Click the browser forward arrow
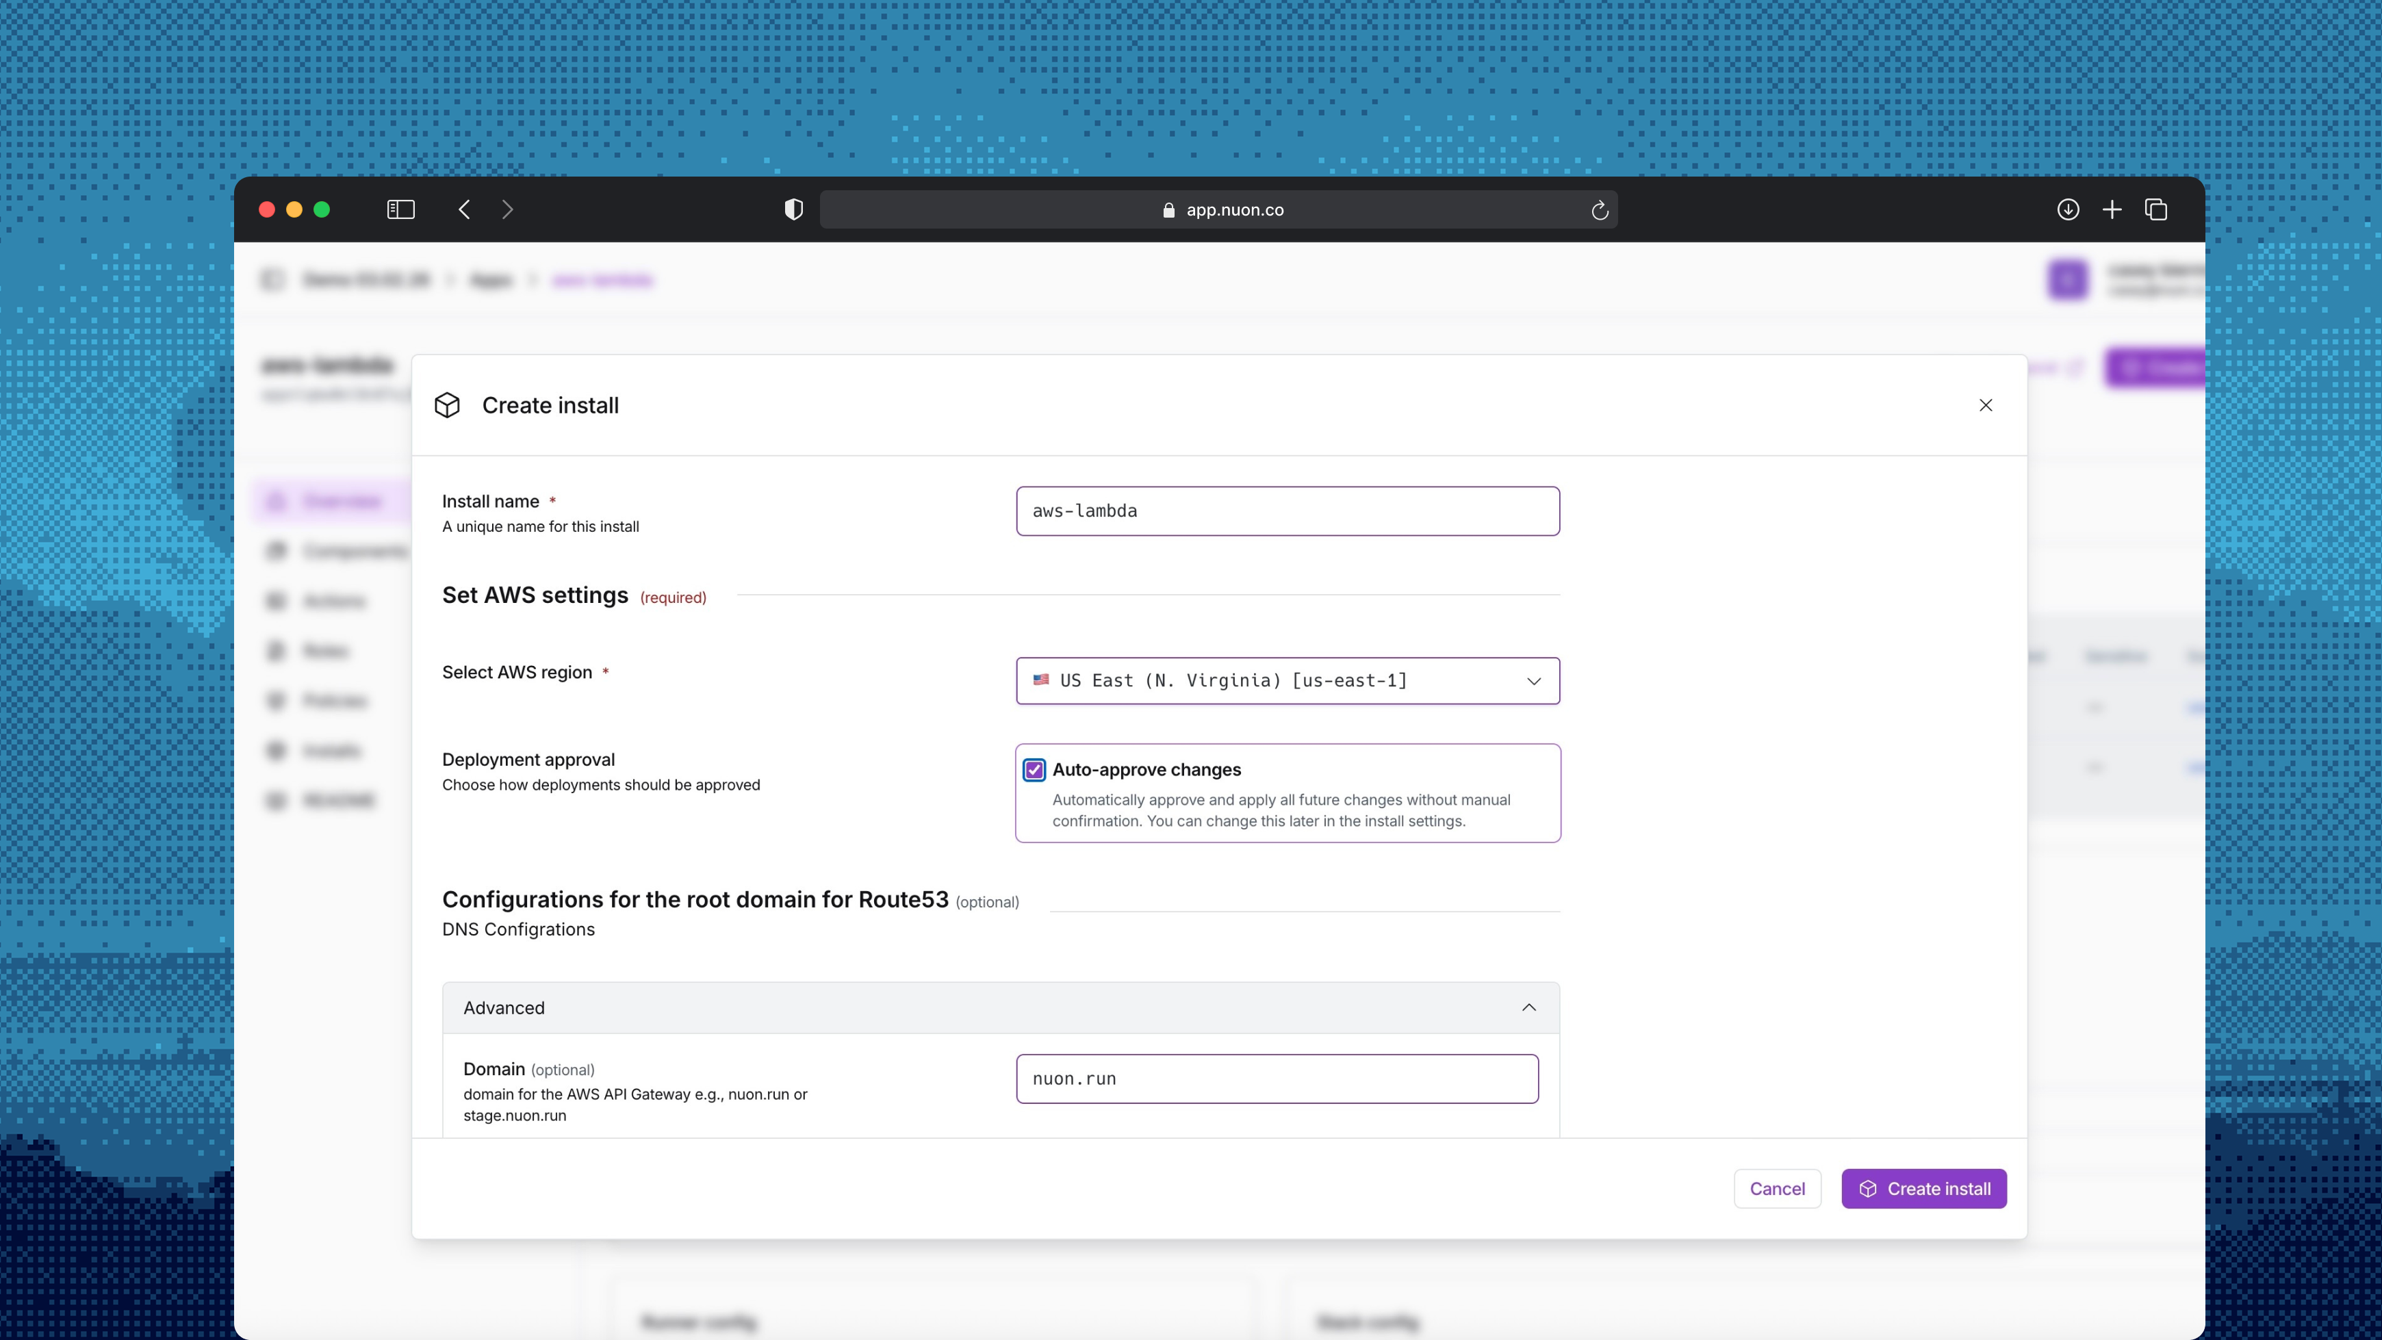2382x1340 pixels. coord(507,210)
